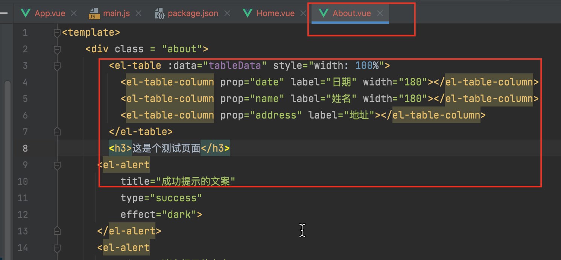Screen dimensions: 561x260
Task: Click line number 8 in the gutter
Action: click(25, 148)
